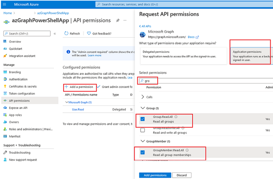Screen dimensions: 273x179
Task: Collapse the Microsoft Graph (1) API row
Action: pos(66,102)
